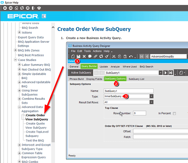Open the Test the BAQ topic

pyautogui.click(x=35, y=141)
